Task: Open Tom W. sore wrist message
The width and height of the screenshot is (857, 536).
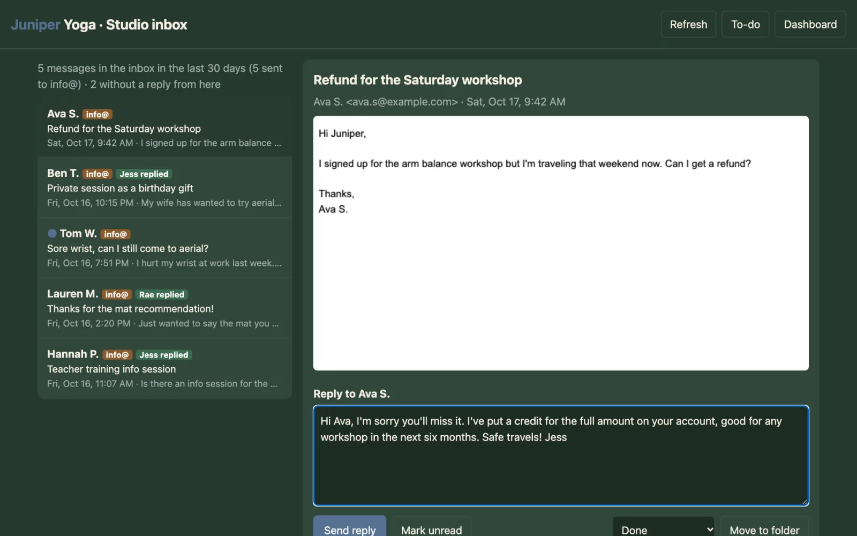Action: 164,248
